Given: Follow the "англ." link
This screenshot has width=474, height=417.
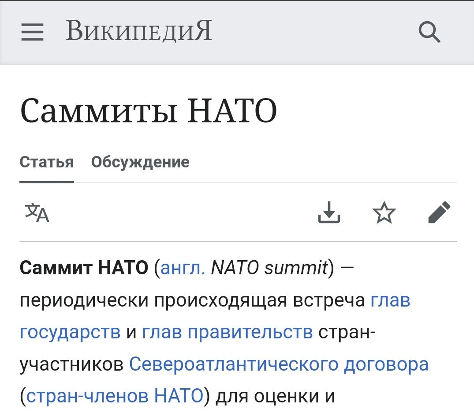Looking at the screenshot, I should pos(183,268).
